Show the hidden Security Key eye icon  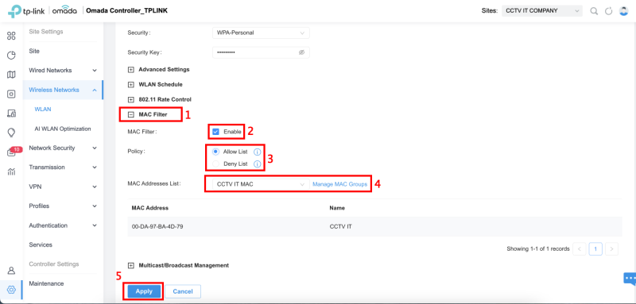[x=301, y=52]
